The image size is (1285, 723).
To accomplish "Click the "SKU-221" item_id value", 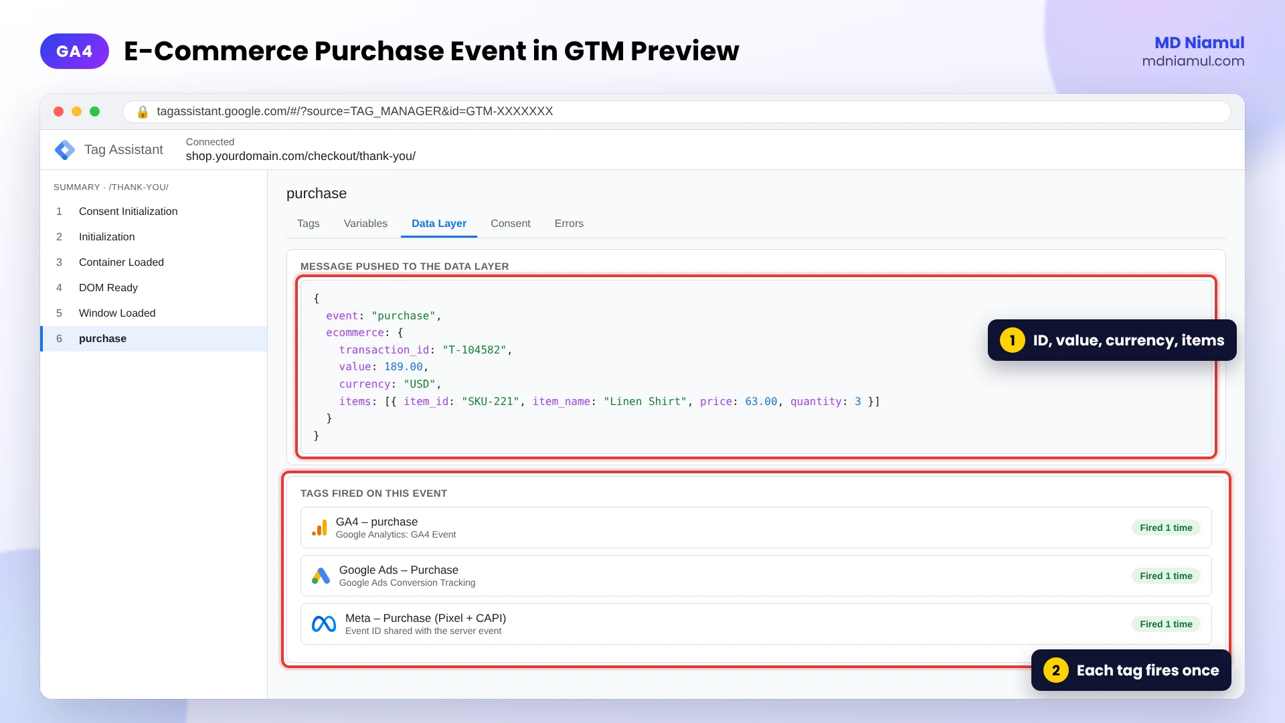I will pyautogui.click(x=491, y=402).
